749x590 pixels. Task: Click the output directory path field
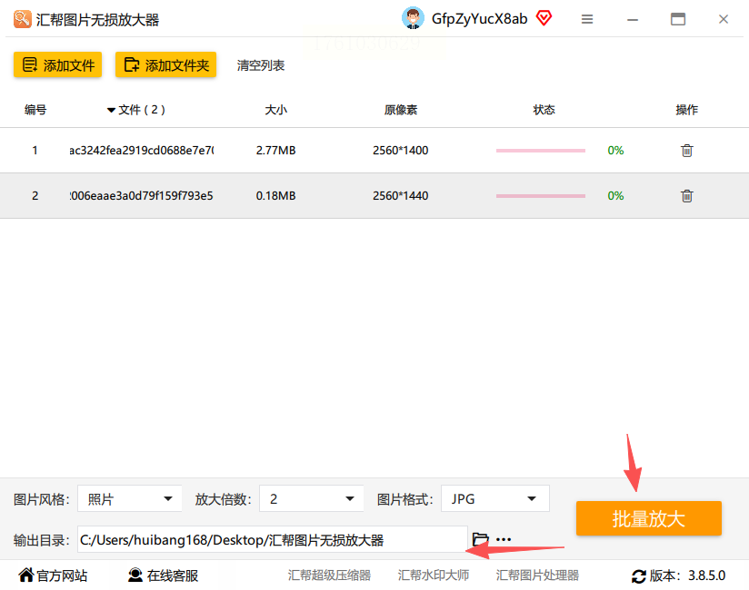[273, 539]
